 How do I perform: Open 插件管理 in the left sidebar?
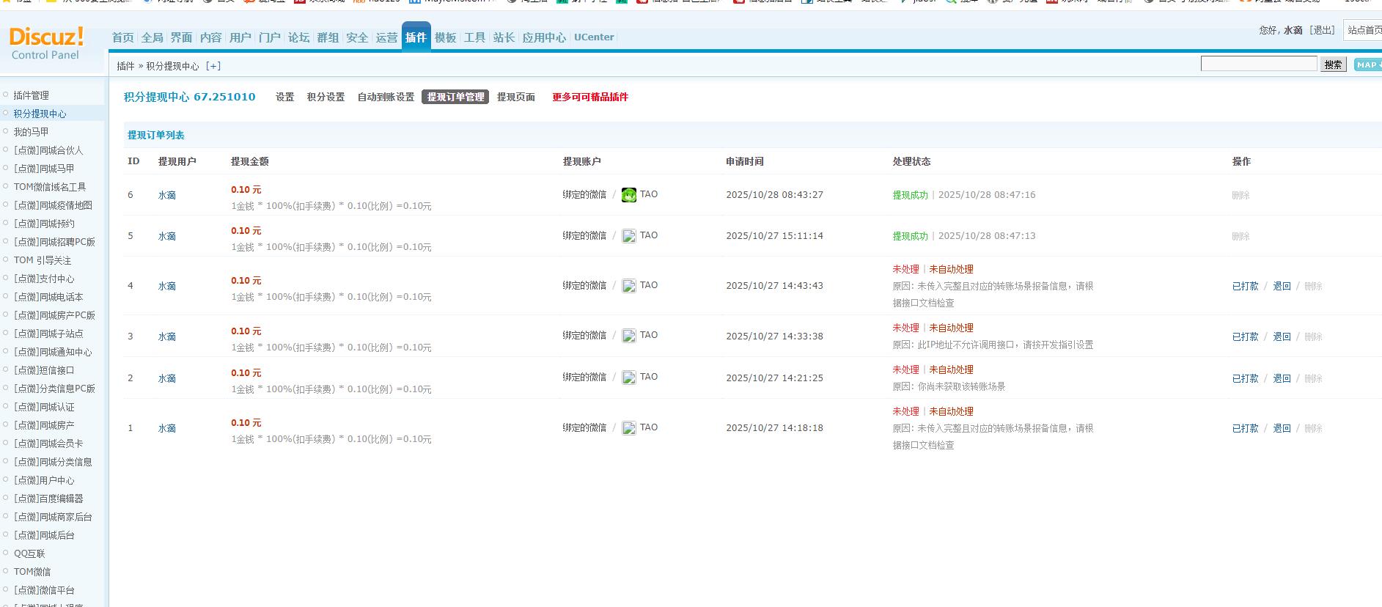[x=32, y=95]
